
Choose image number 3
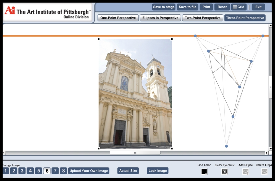pos(22,171)
